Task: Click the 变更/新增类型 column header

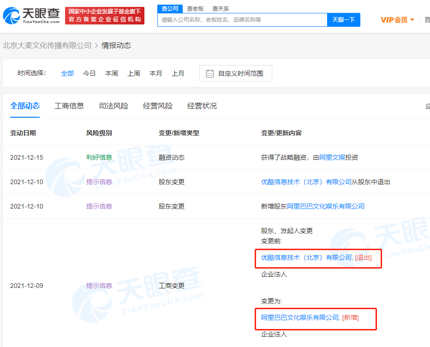Action: click(179, 133)
